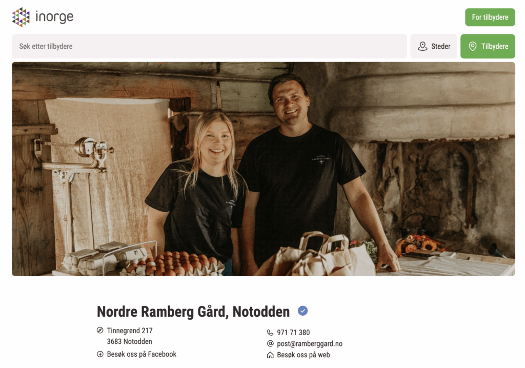Click the at-sign email icon

(270, 343)
